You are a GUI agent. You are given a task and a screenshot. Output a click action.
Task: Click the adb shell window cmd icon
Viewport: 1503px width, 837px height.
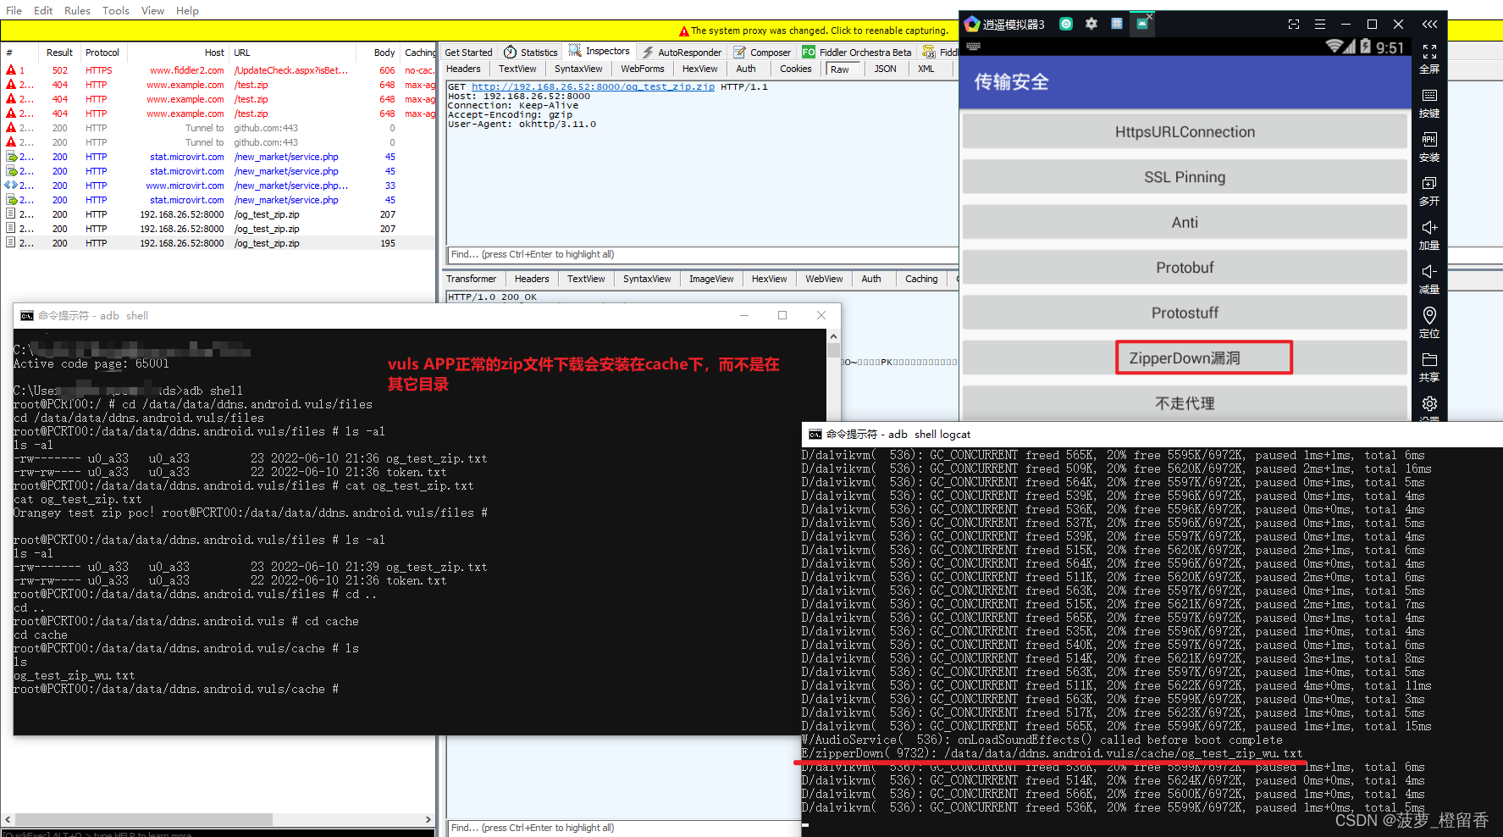(x=27, y=316)
